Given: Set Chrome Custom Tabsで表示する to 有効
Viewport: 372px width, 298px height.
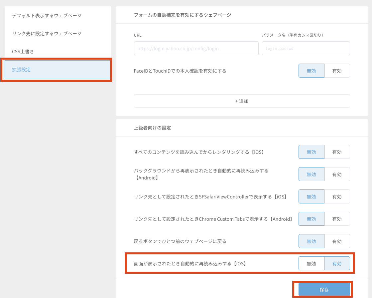Looking at the screenshot, I should [337, 219].
